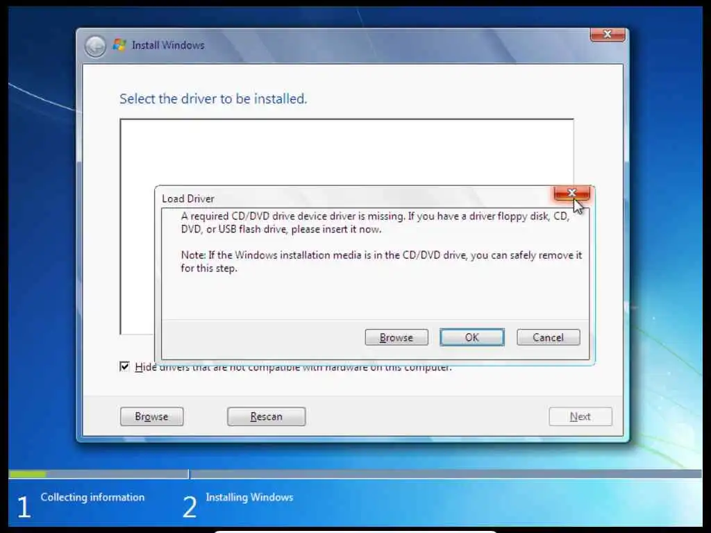The image size is (711, 533).
Task: Confirm with OK in Load Driver dialog
Action: point(472,337)
